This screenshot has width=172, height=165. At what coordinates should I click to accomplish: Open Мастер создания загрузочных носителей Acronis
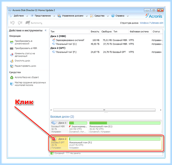[x=30, y=84]
